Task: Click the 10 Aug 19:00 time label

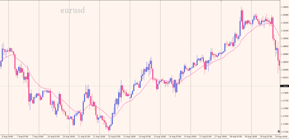Action: [x=69, y=136]
